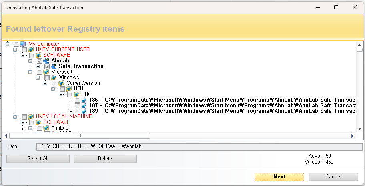Select the My Computer label
This screenshot has width=365, height=186.
[44, 44]
